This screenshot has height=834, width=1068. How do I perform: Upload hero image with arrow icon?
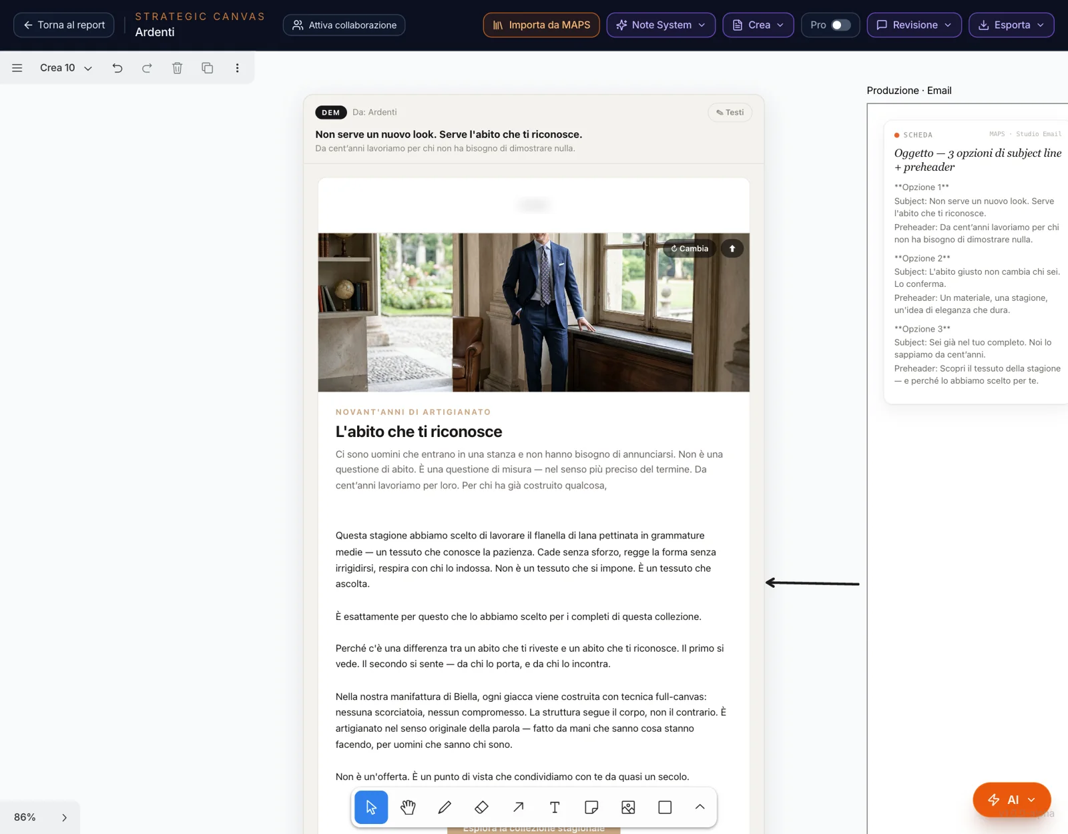(732, 248)
